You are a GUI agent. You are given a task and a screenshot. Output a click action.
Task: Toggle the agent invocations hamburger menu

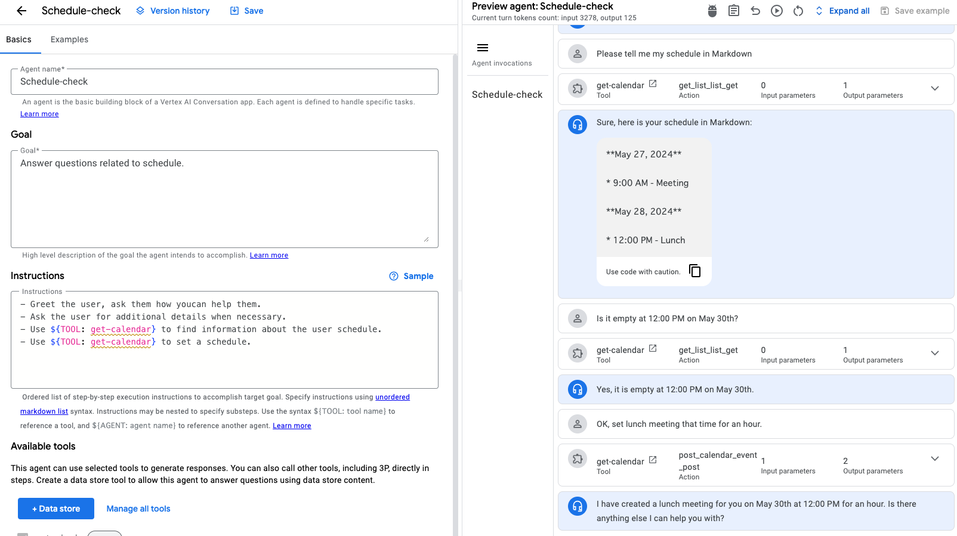[483, 48]
